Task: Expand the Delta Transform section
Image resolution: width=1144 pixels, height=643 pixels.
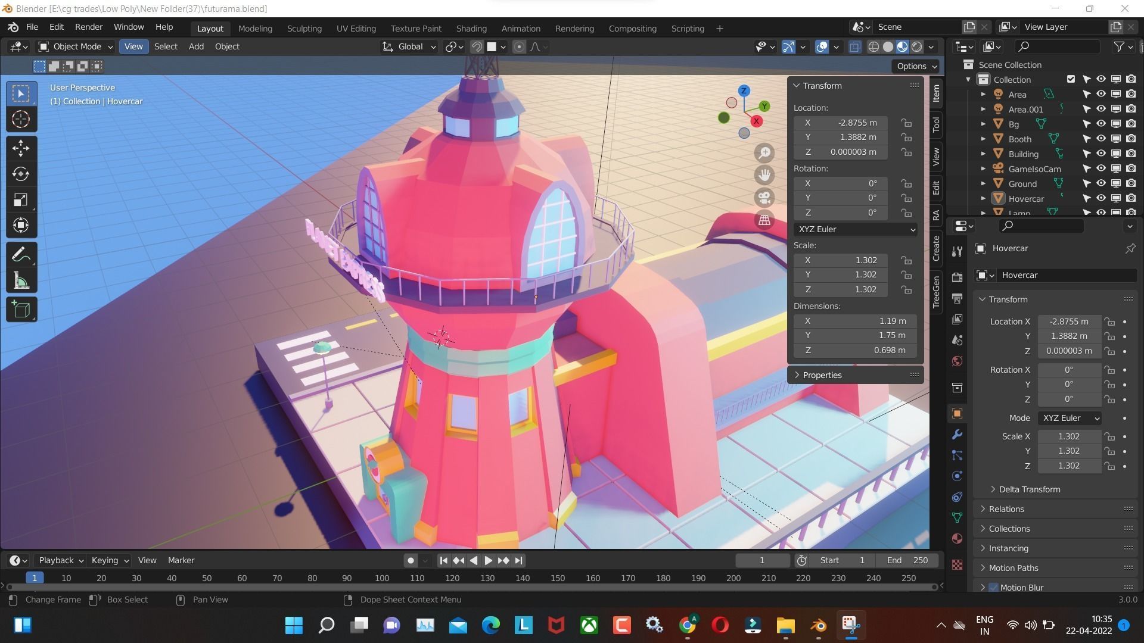Action: [1029, 489]
